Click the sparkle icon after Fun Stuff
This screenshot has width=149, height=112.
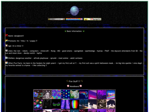(81, 81)
